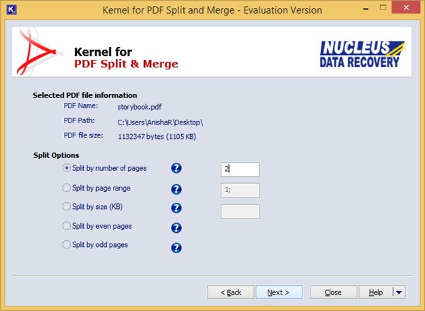Minimize the Kernel PDF window

366,8
